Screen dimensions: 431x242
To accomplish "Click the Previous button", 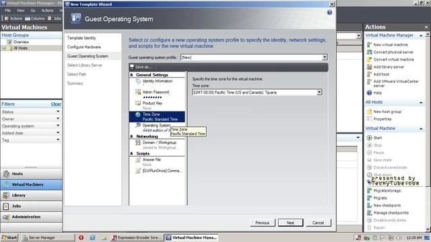I will (263, 223).
